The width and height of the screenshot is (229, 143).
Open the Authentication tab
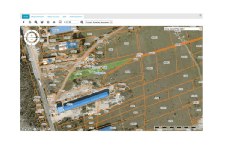coord(75,17)
